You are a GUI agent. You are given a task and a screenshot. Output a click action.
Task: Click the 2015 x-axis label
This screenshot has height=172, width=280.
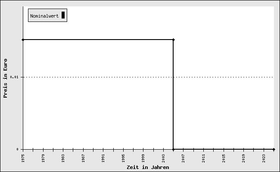coord(224,158)
